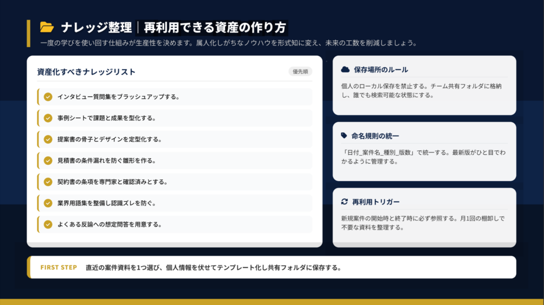Click the tag icon next to 命名規則の統一

344,135
